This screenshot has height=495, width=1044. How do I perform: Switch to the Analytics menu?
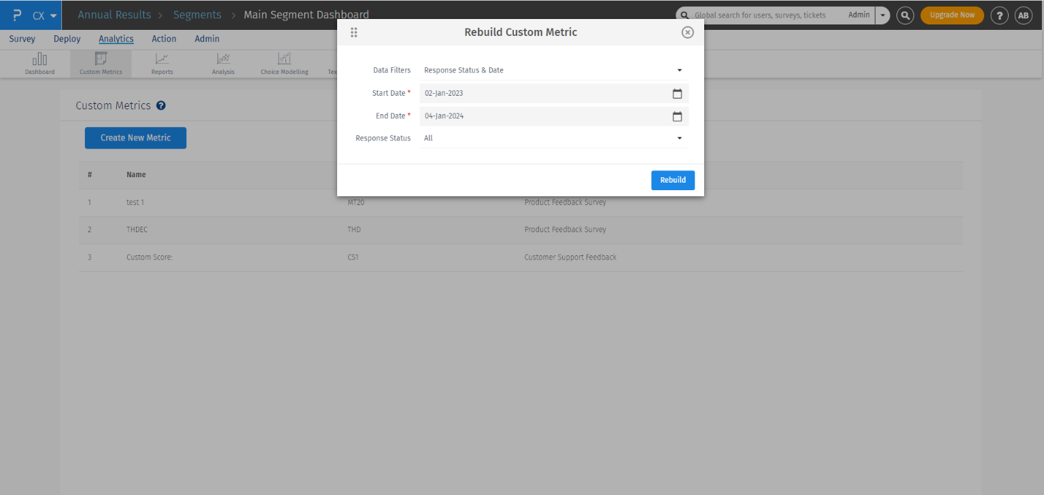point(116,39)
